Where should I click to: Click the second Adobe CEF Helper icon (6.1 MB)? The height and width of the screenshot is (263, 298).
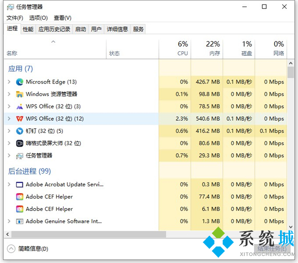click(19, 209)
